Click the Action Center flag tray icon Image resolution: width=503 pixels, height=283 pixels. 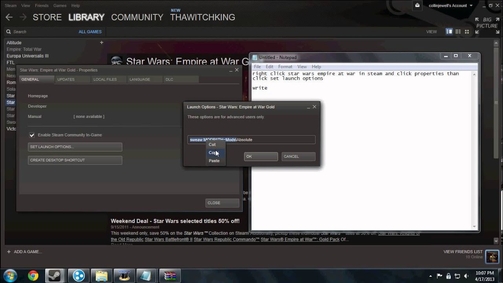(440, 276)
